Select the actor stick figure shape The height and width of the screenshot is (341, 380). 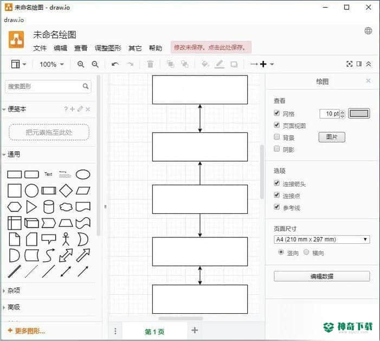(66, 239)
